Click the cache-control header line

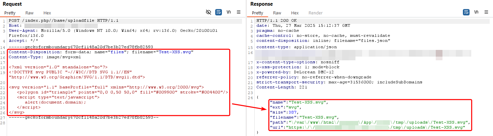point(323,36)
